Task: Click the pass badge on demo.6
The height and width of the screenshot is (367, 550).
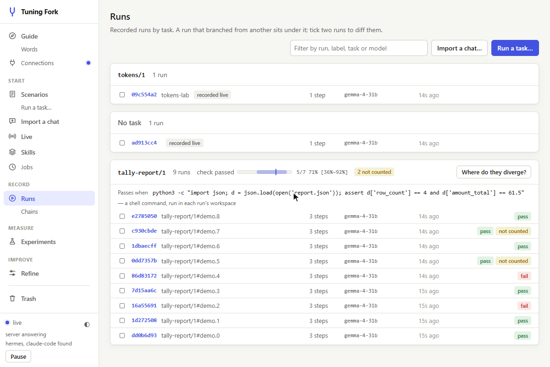Action: pos(522,246)
